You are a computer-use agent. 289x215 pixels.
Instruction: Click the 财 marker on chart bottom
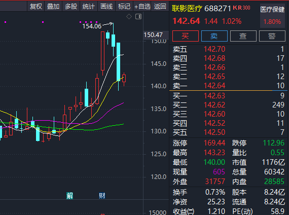pyautogui.click(x=102, y=196)
